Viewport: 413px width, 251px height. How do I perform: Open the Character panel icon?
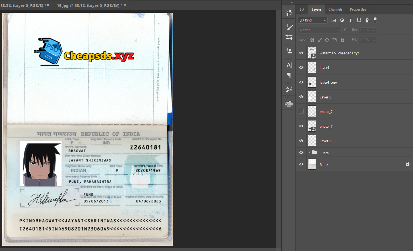pyautogui.click(x=289, y=66)
